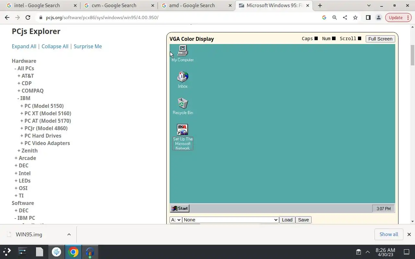Click the Expand All link
This screenshot has height=259, width=415.
tap(24, 46)
